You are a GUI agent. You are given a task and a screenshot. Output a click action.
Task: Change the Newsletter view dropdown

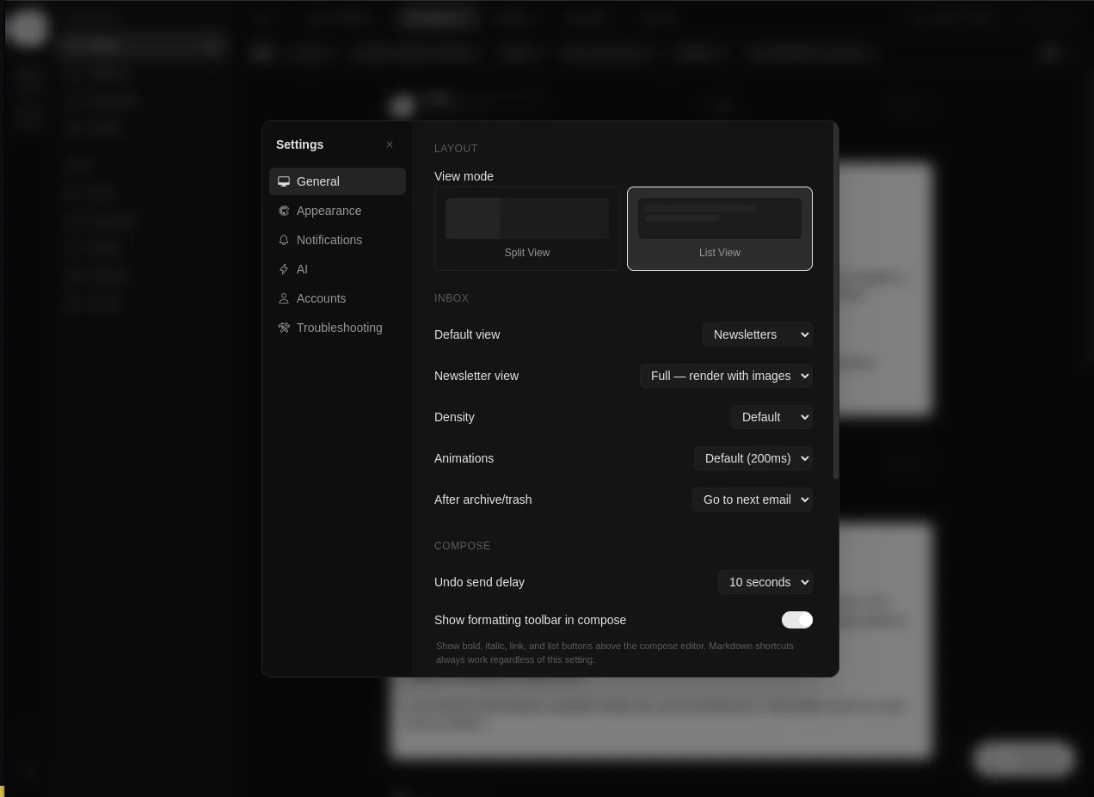click(x=726, y=376)
